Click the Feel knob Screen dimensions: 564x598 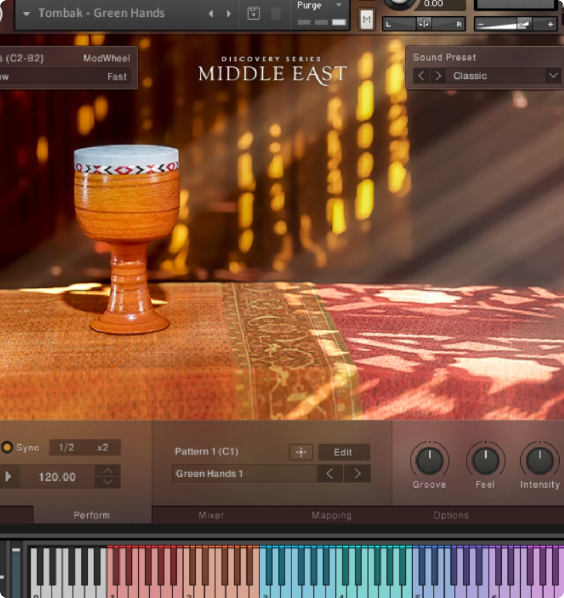point(485,460)
